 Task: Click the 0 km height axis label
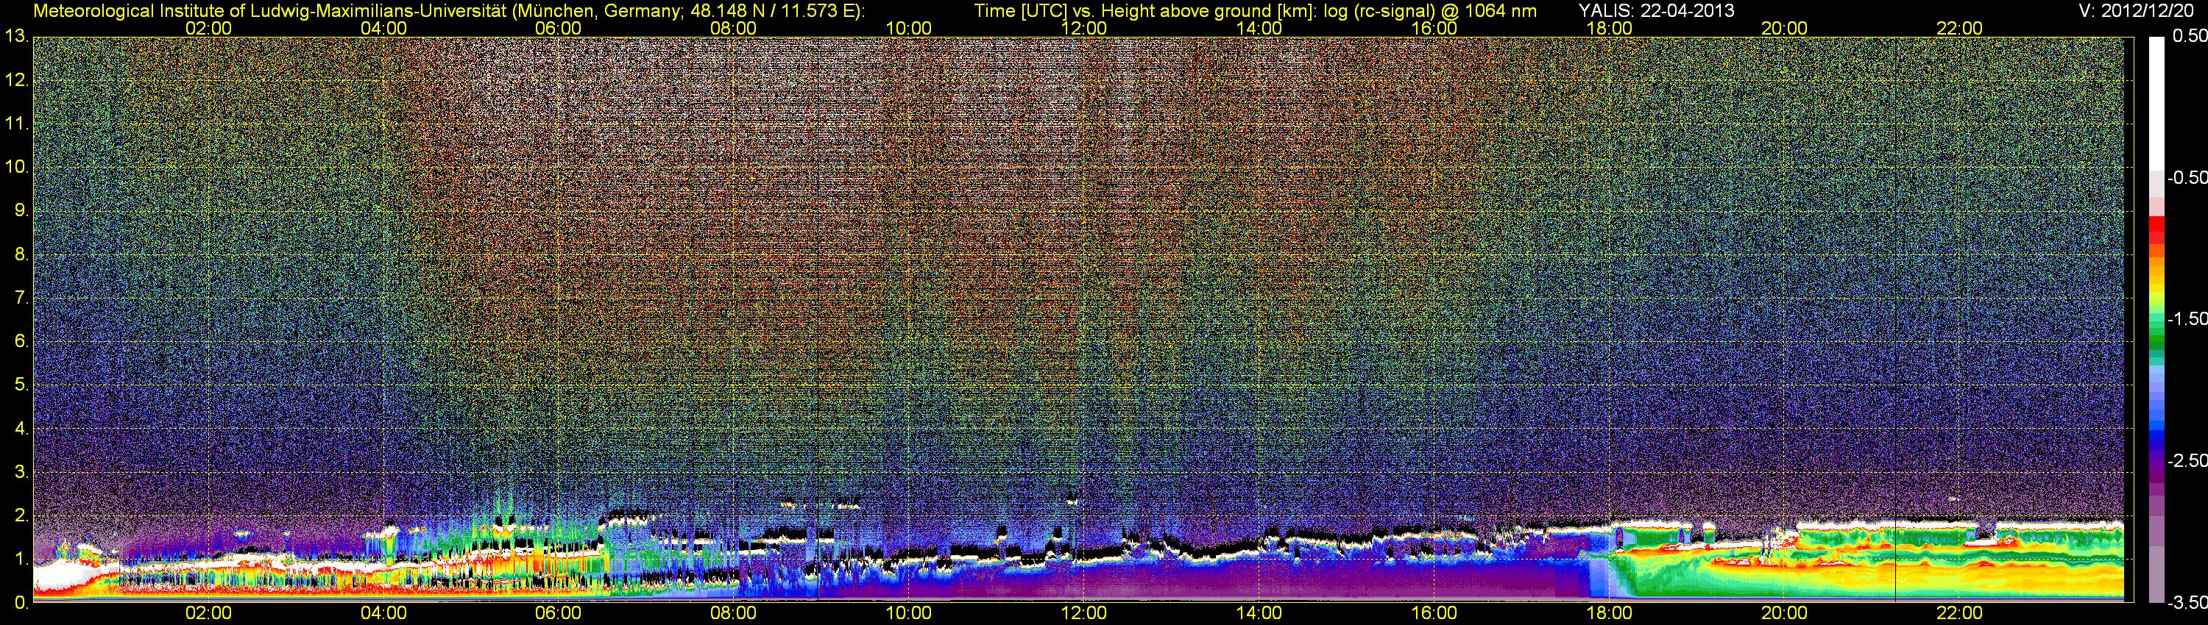point(21,603)
